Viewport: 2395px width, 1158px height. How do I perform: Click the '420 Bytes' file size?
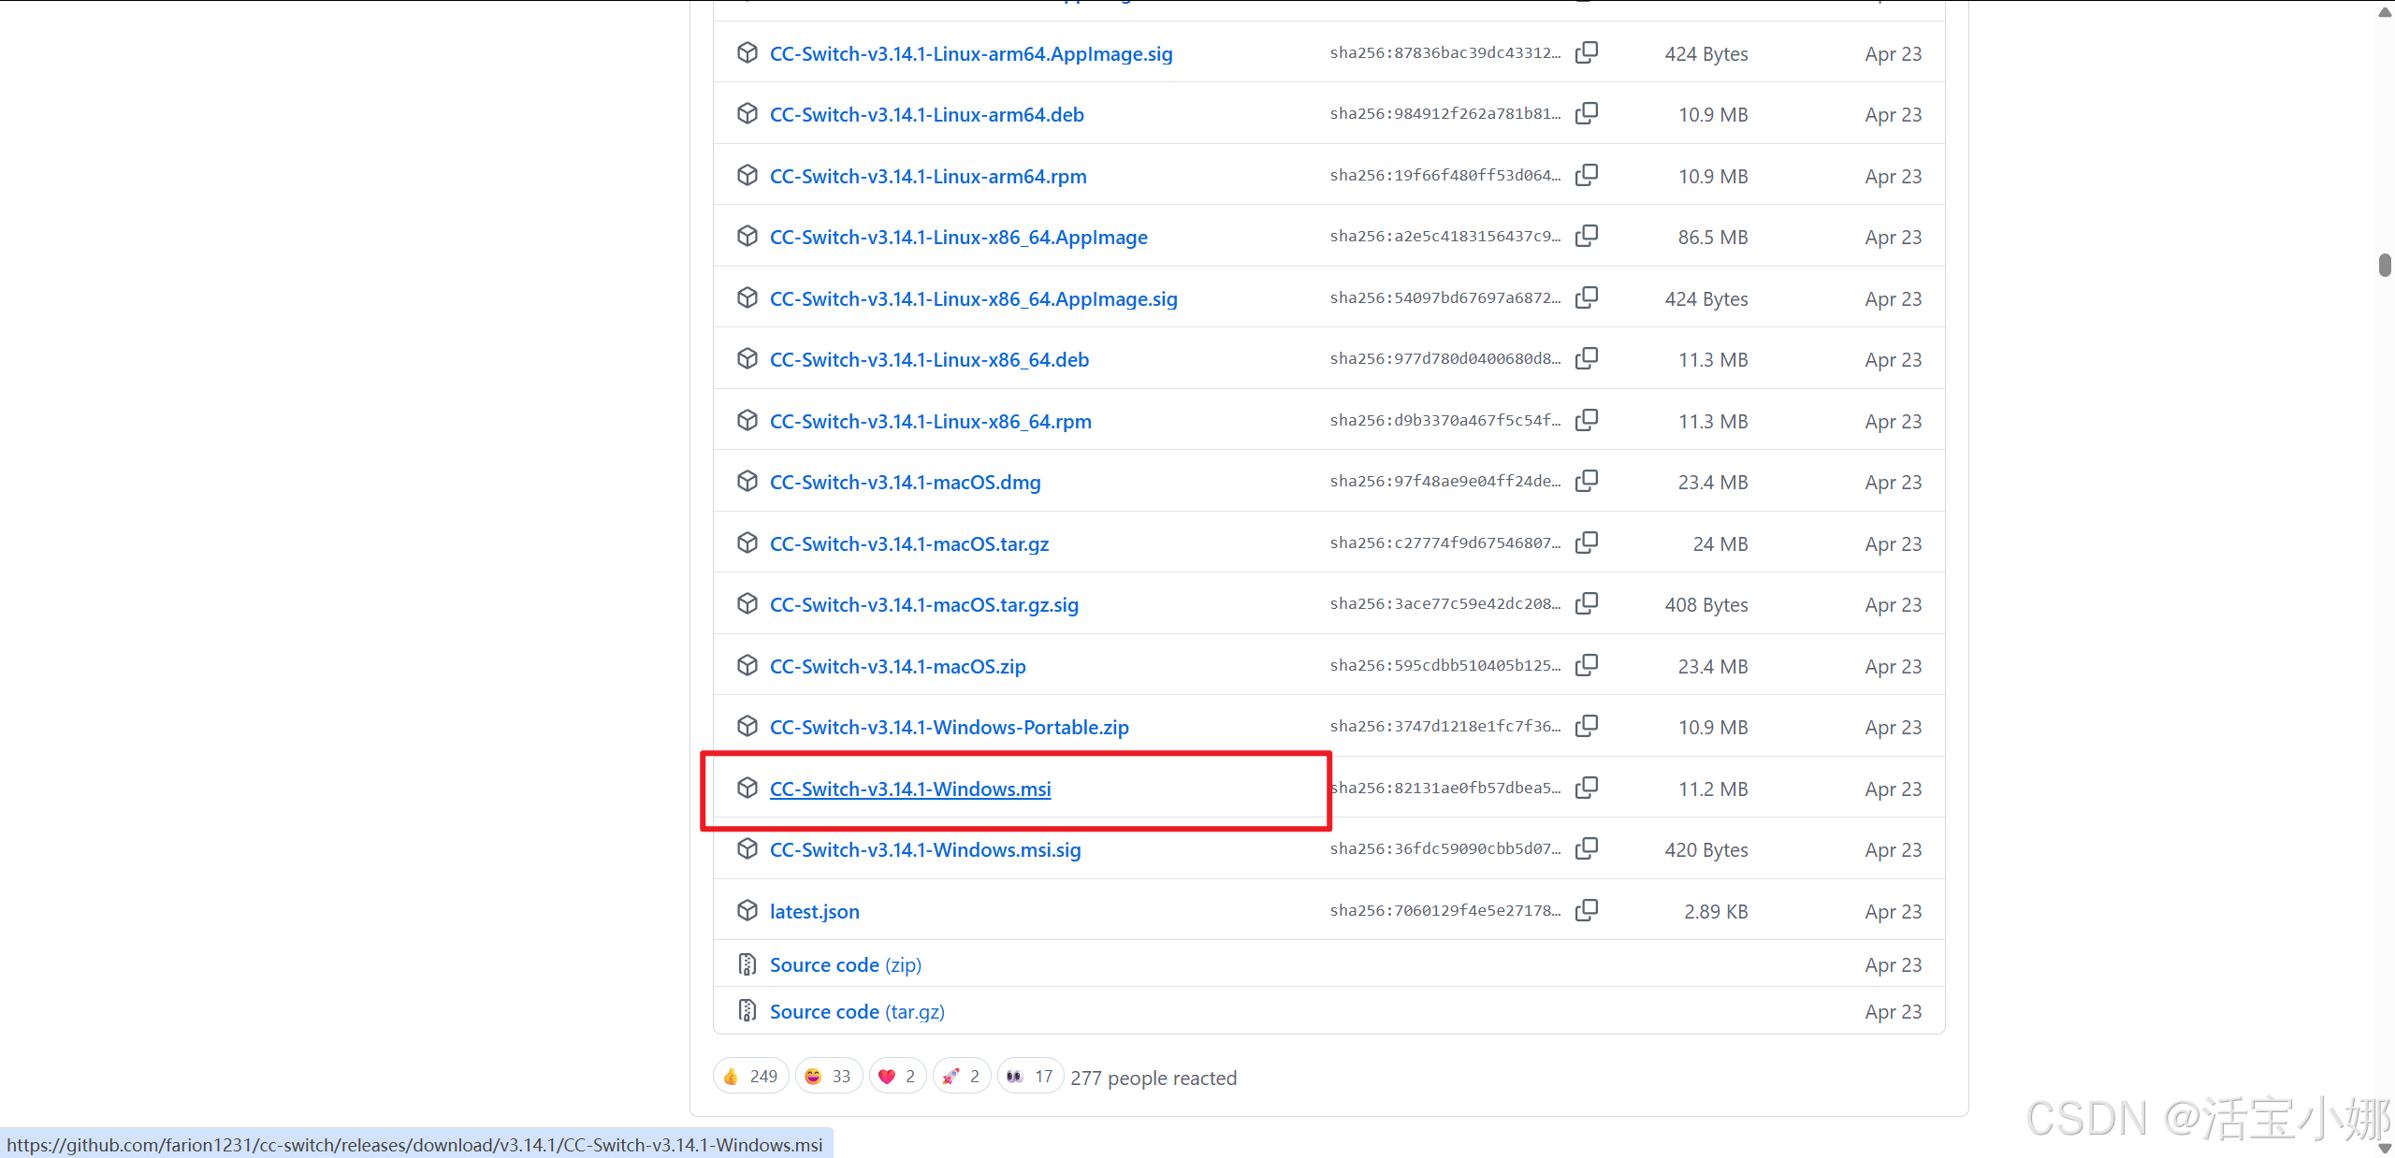[1706, 850]
